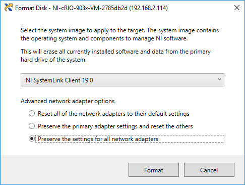Click 'Advanced network adapter options' heading
This screenshot has height=185, width=245.
click(x=68, y=101)
